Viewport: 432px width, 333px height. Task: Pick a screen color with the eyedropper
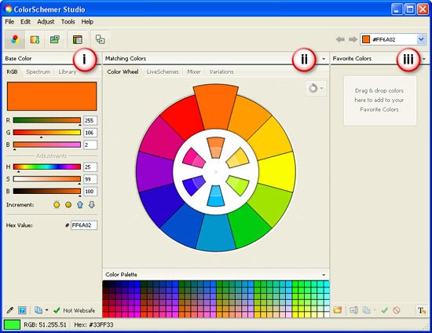tap(10, 310)
